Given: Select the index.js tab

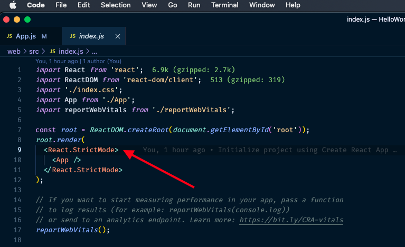Looking at the screenshot, I should click(91, 36).
